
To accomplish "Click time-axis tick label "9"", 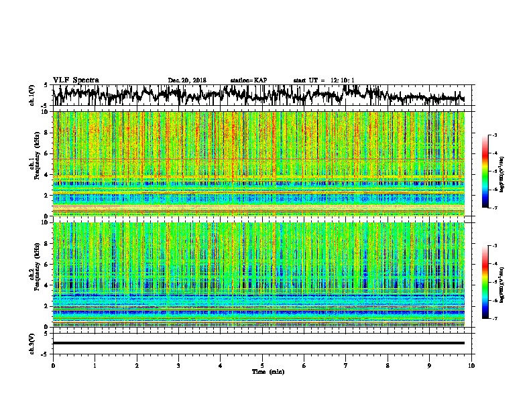I will click(x=429, y=366).
